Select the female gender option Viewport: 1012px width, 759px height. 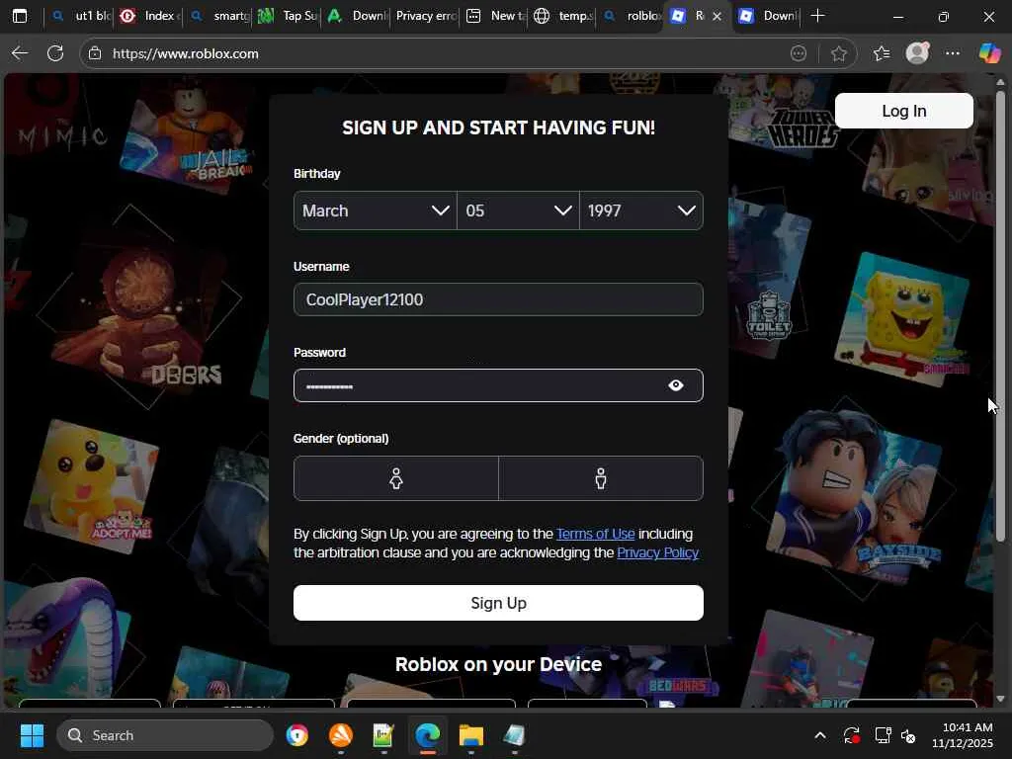click(x=395, y=478)
